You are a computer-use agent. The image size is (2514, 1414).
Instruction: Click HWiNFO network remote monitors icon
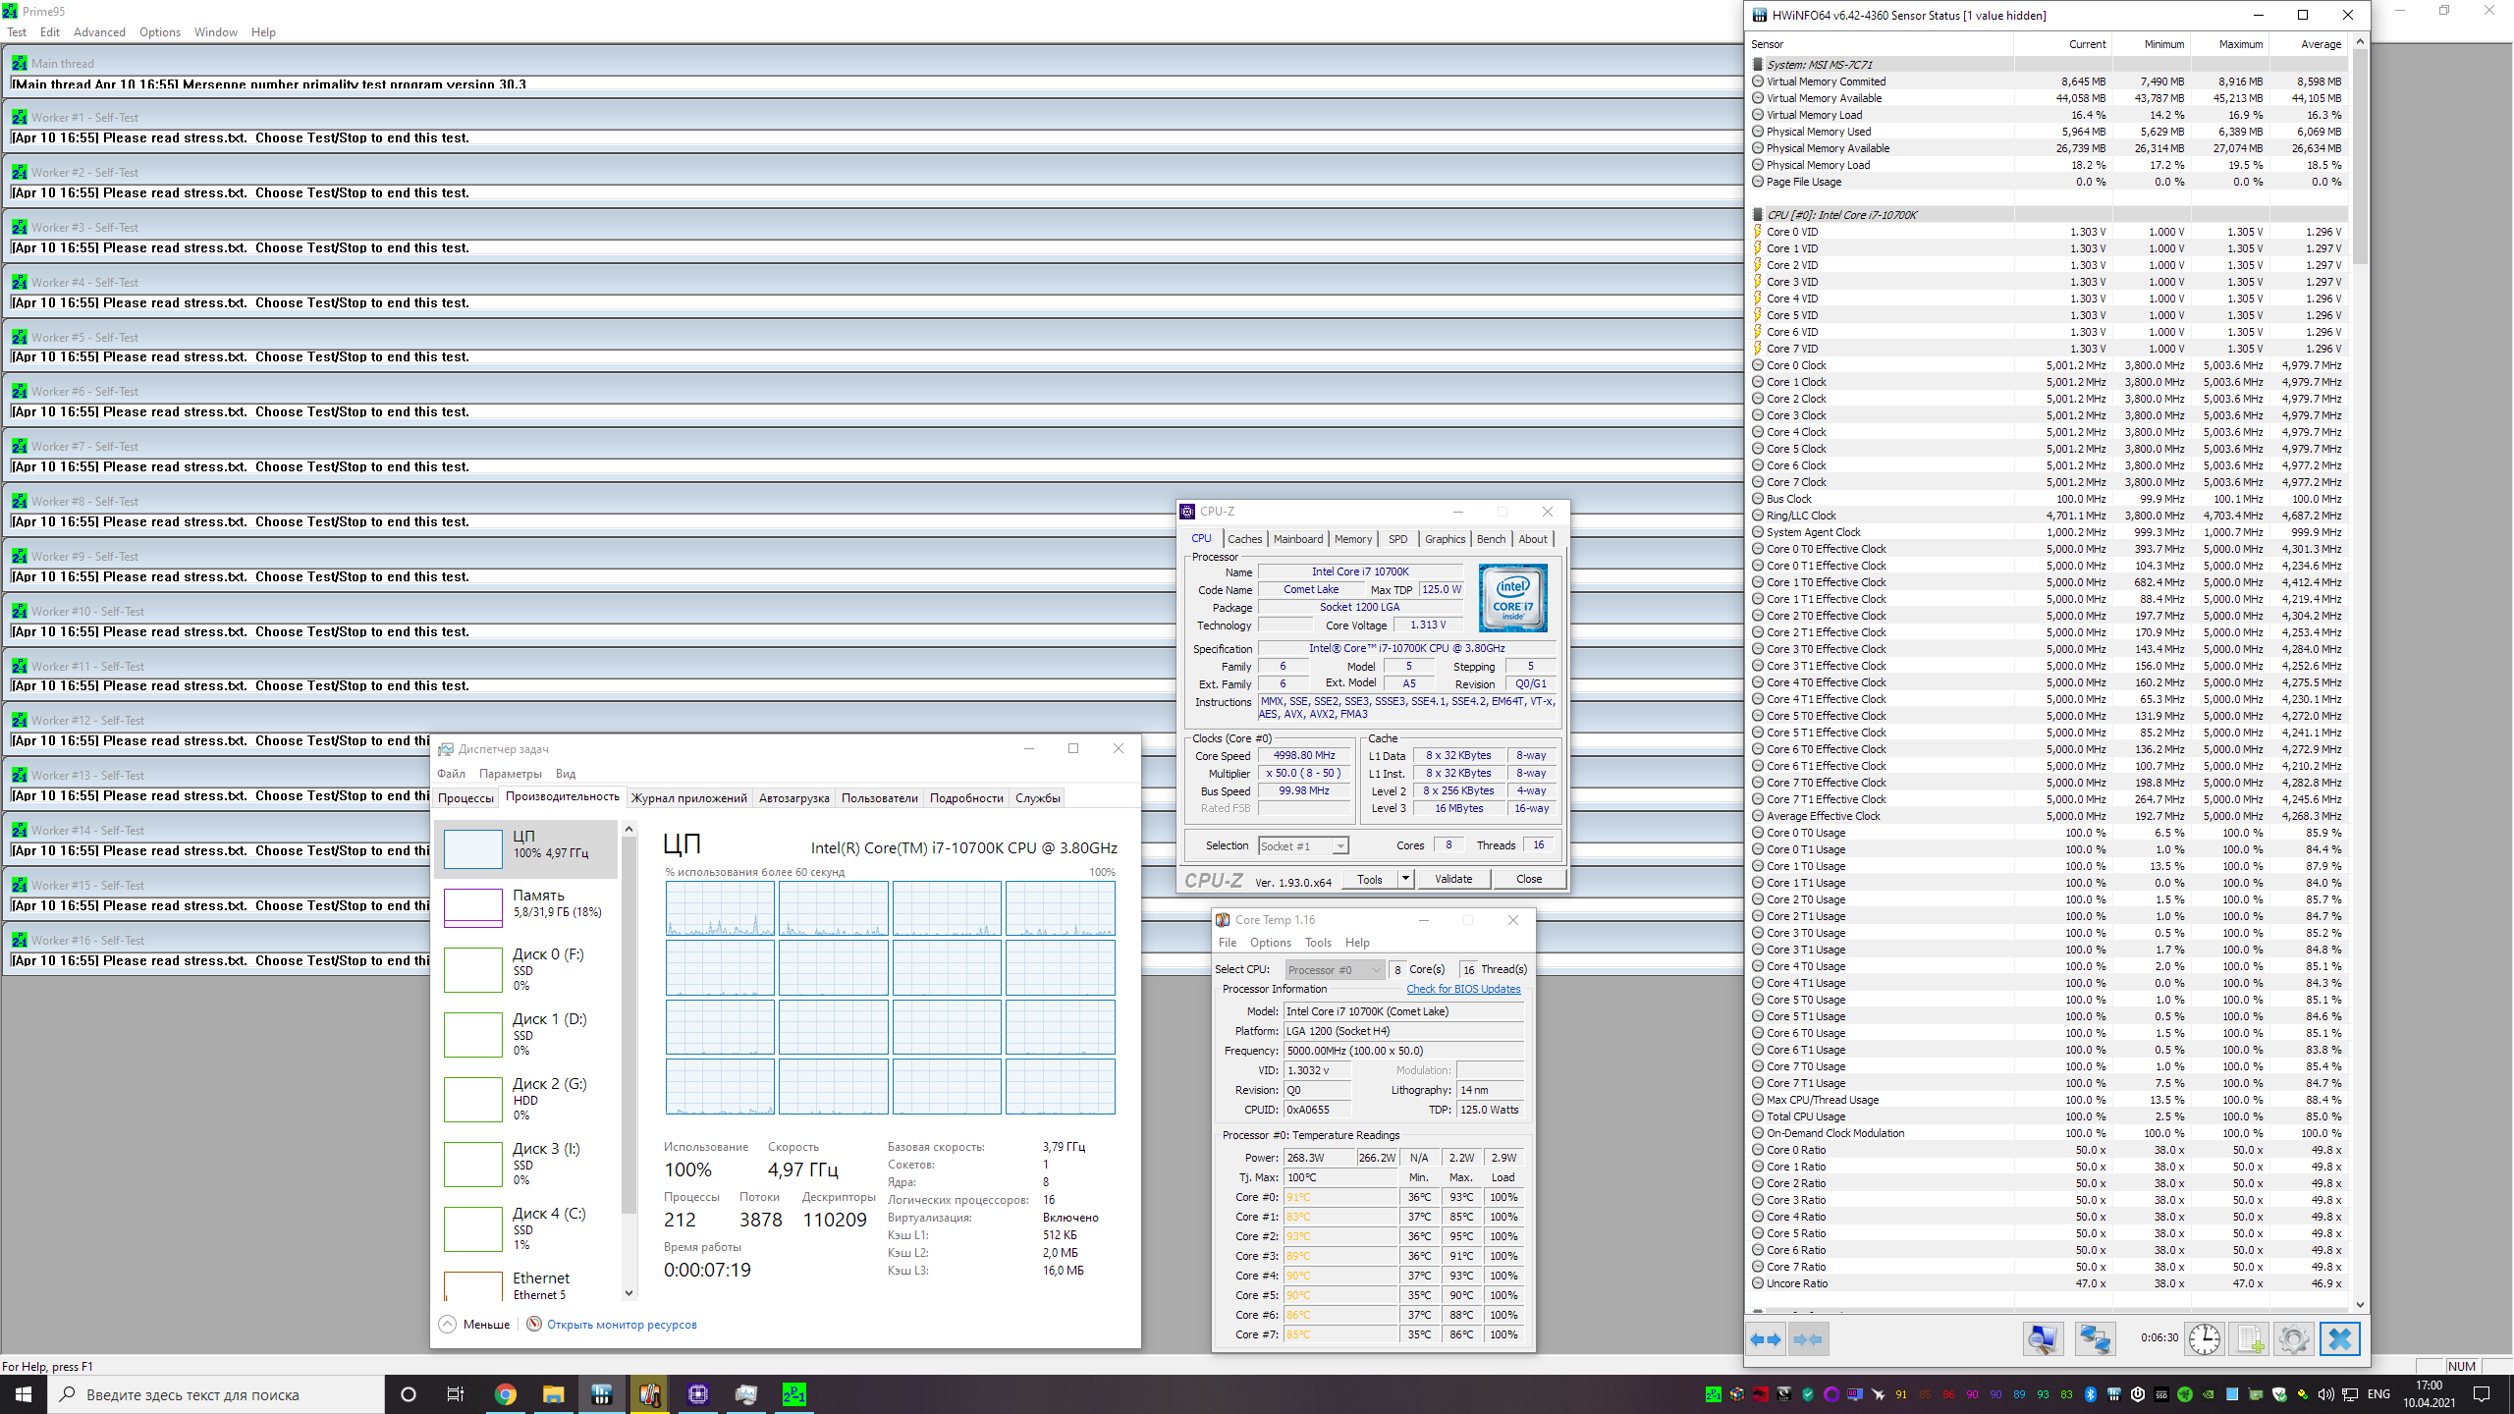coord(2094,1339)
